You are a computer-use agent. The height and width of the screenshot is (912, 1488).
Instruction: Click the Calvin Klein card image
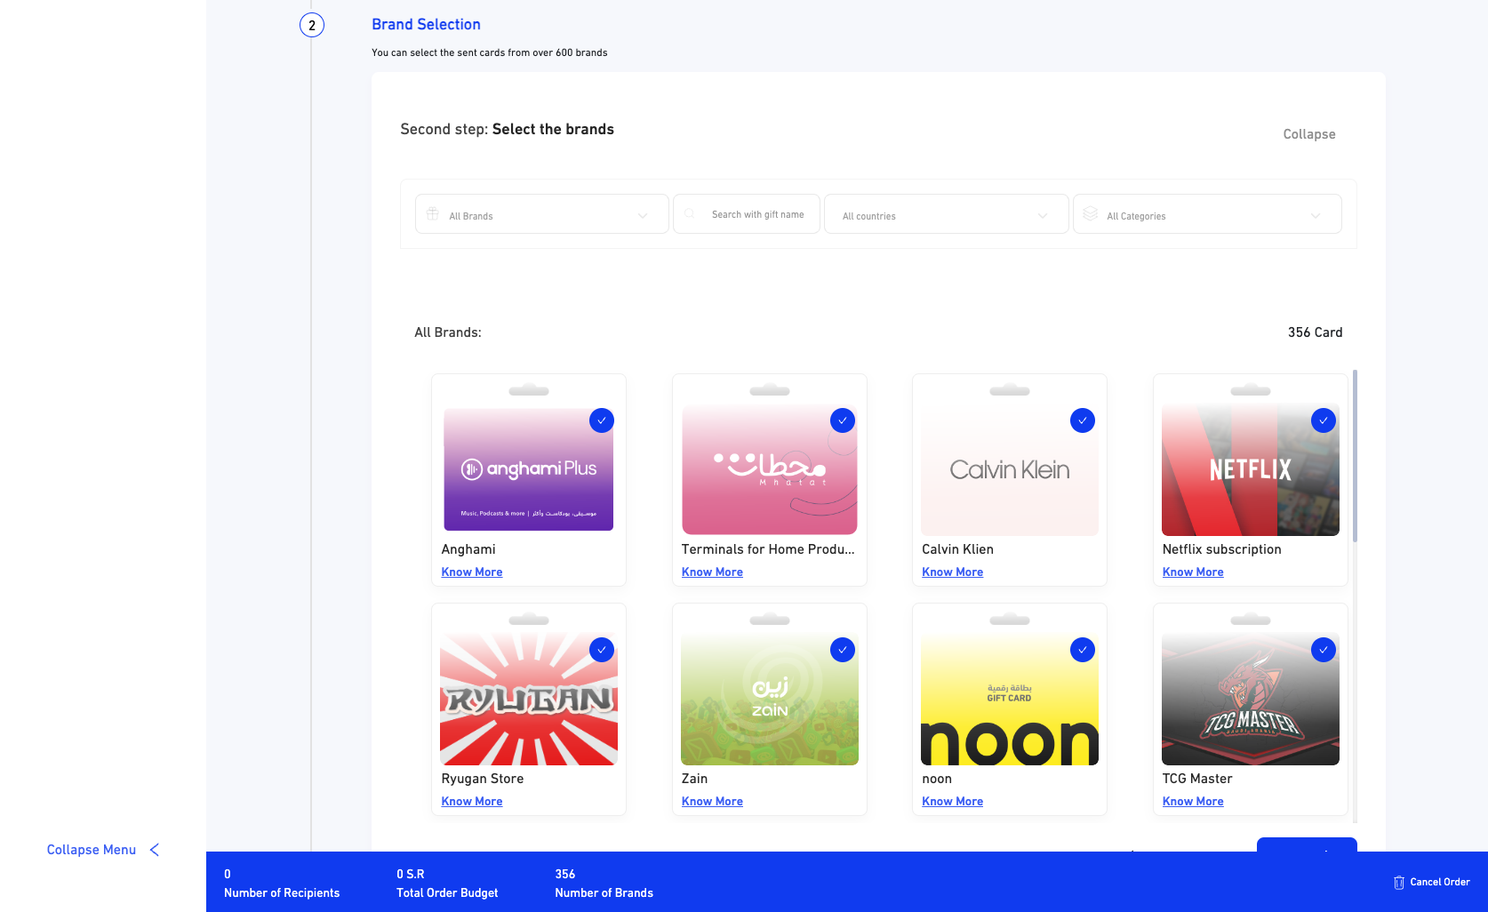(1010, 469)
